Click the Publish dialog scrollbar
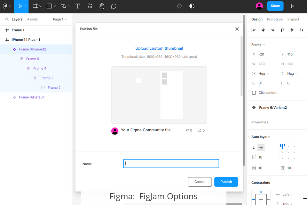The image size is (307, 205). point(241,66)
